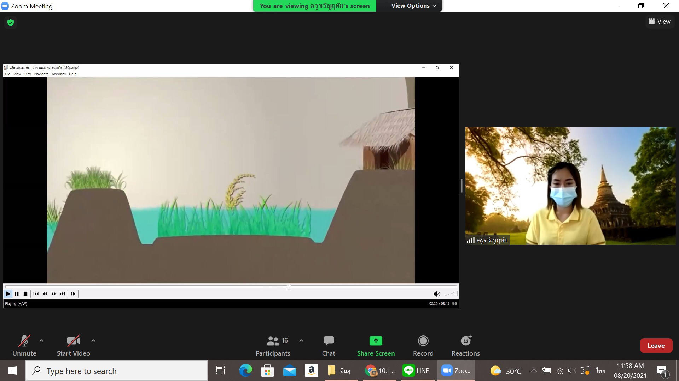
Task: Unmute the microphone
Action: pyautogui.click(x=24, y=345)
